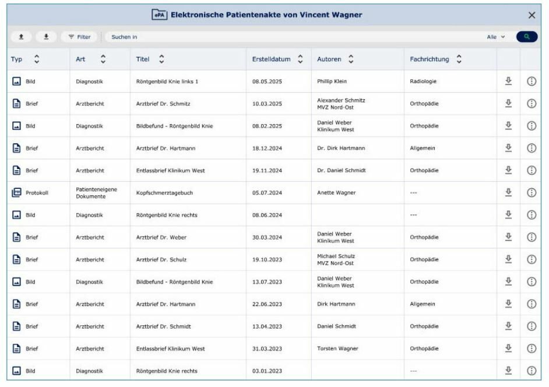Download Röntgenbild Knie links 1
549x387 pixels.
pos(508,81)
